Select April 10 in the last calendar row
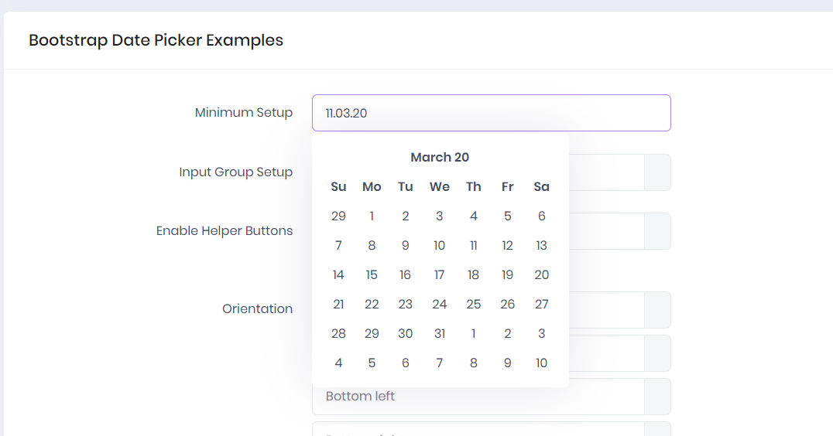The image size is (833, 436). click(x=541, y=363)
